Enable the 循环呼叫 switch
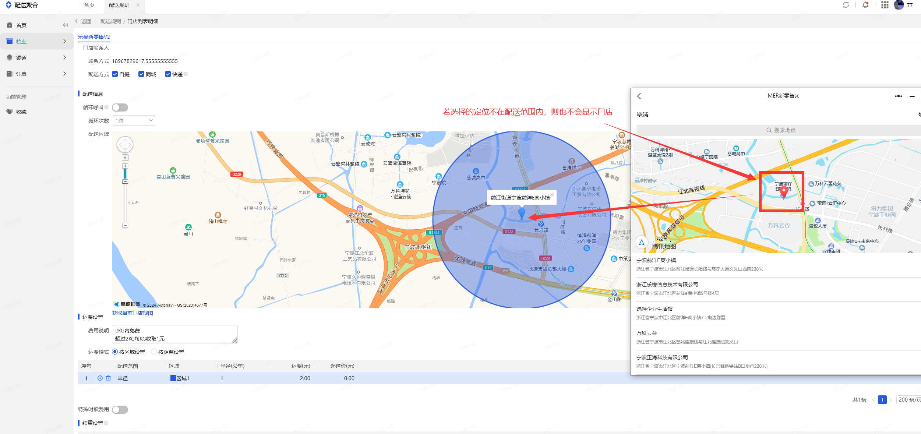 click(120, 107)
